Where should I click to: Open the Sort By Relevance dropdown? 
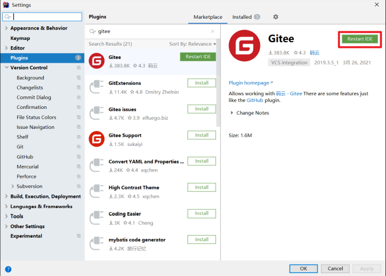[193, 44]
